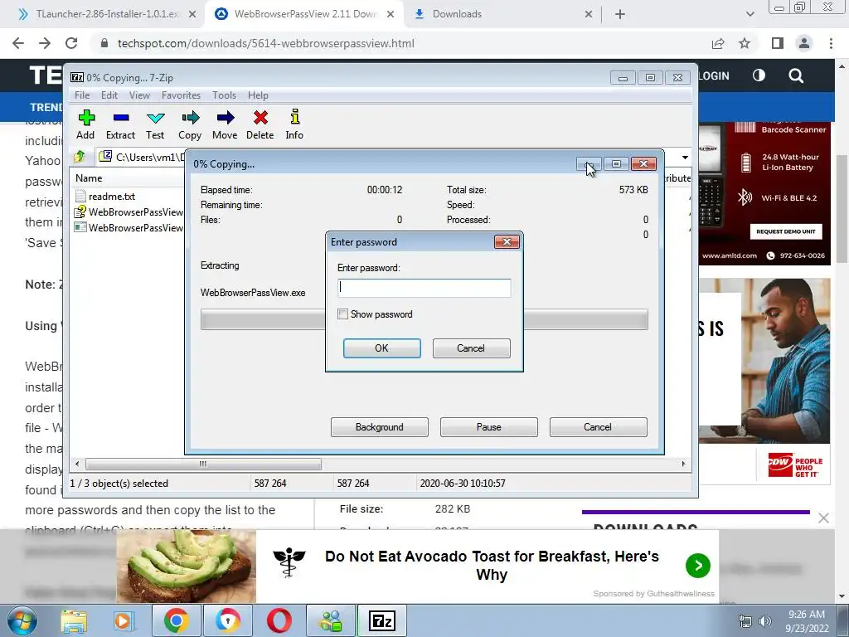
Task: Toggle TechSpot dark mode contrast icon
Action: pos(759,75)
